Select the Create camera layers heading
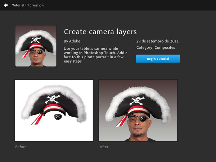216x162 pixels. [100, 32]
